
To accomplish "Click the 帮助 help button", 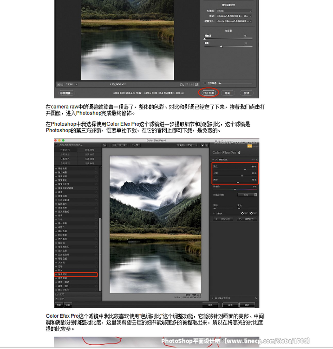I will (59, 305).
